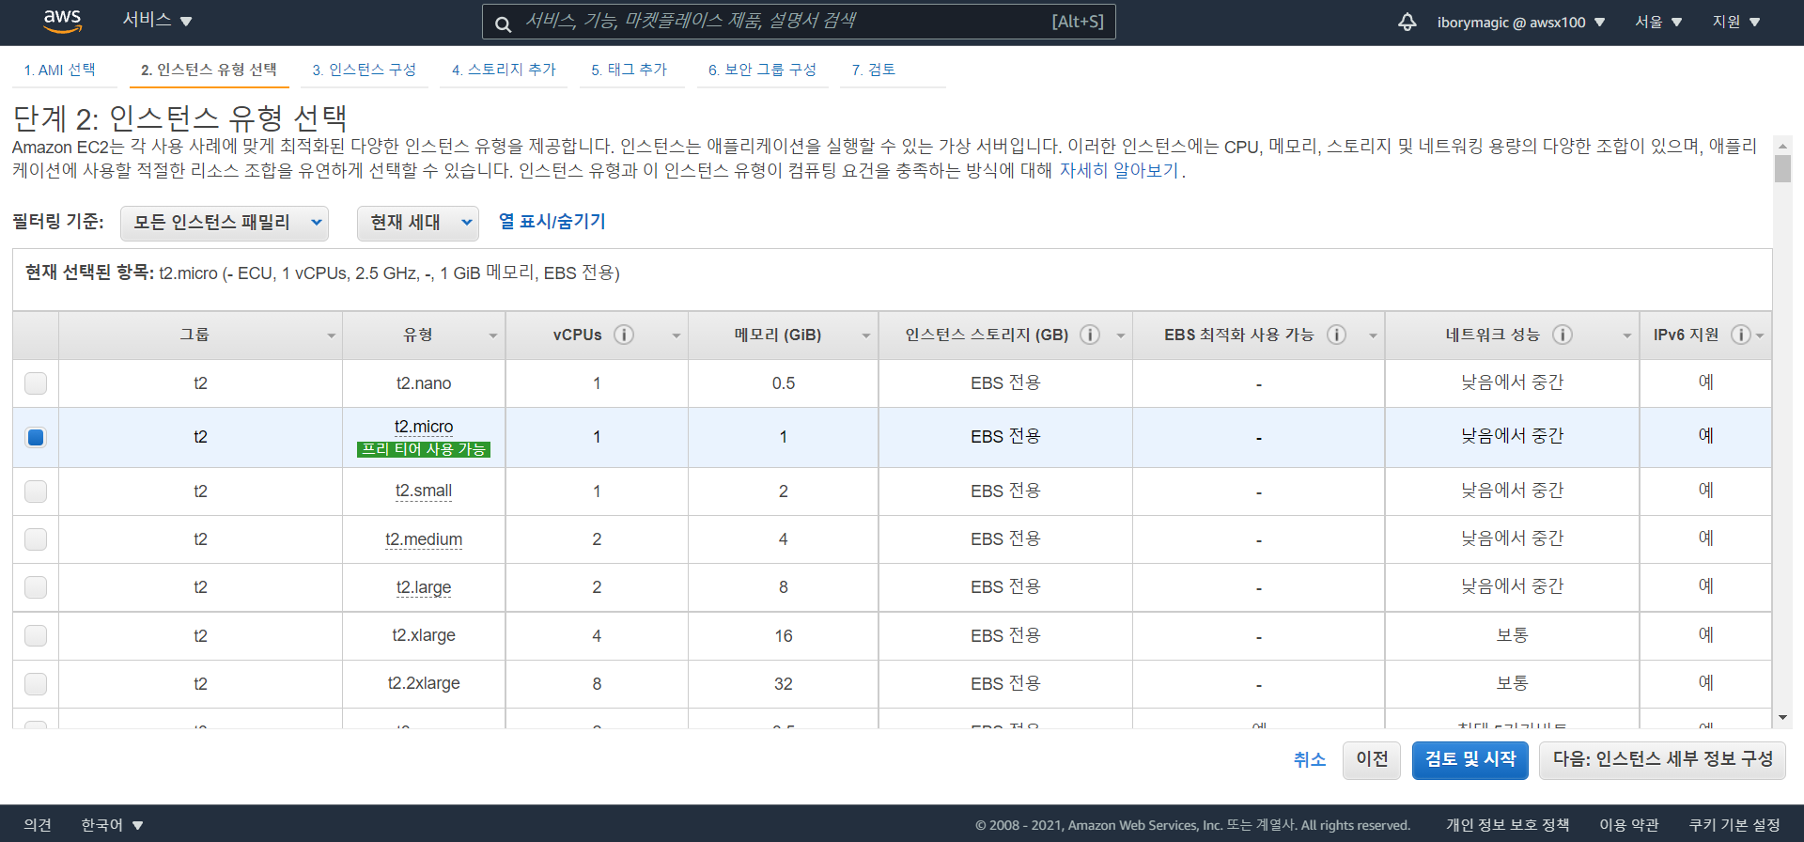Viewport: 1804px width, 842px height.
Task: Open the 서비스 services menu
Action: (157, 20)
